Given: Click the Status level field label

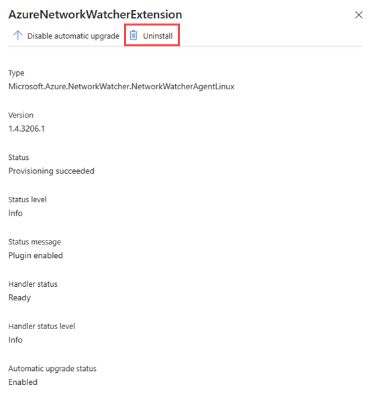Looking at the screenshot, I should click(28, 200).
